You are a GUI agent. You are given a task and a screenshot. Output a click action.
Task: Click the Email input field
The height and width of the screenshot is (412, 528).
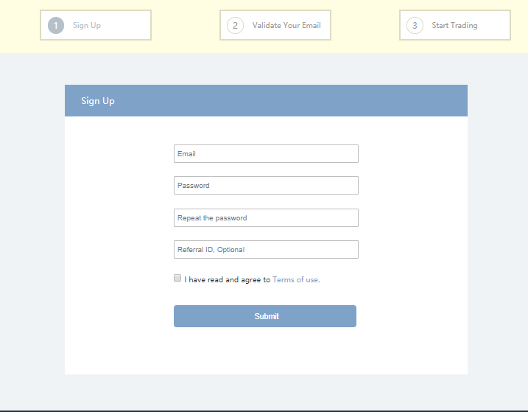tap(266, 154)
